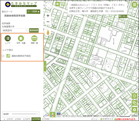Screen dimensions: 139x121
Task: Select the 1/1875 scale
Action: point(27,119)
